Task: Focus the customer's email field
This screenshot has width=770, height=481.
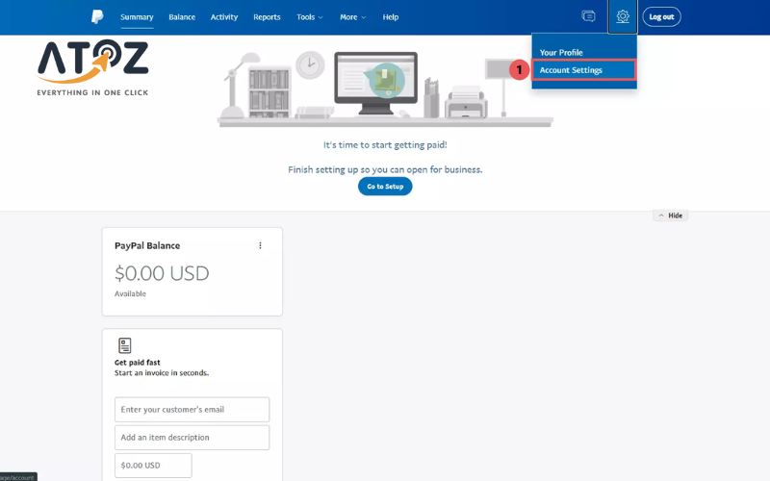Action: tap(192, 410)
